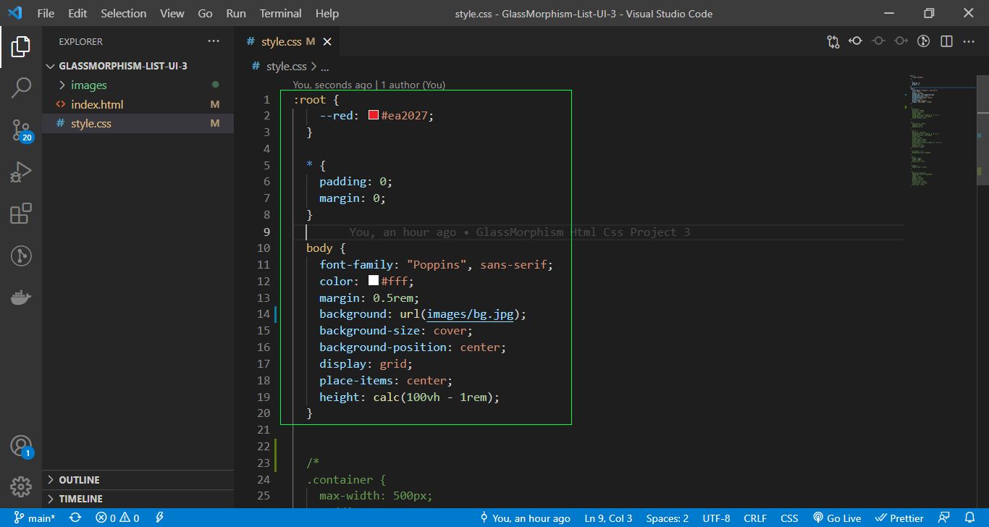Open editor More Actions ellipsis menu
This screenshot has height=527, width=989.
969,41
